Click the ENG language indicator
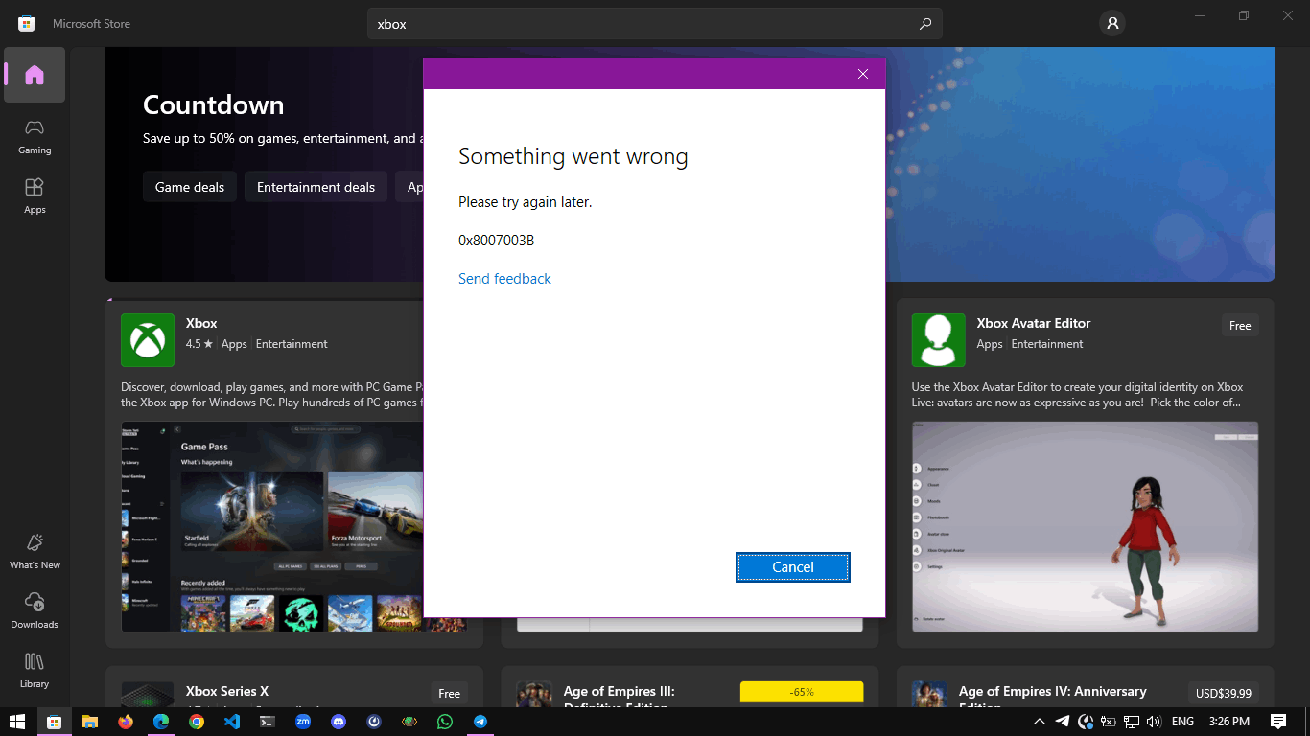 pyautogui.click(x=1182, y=722)
